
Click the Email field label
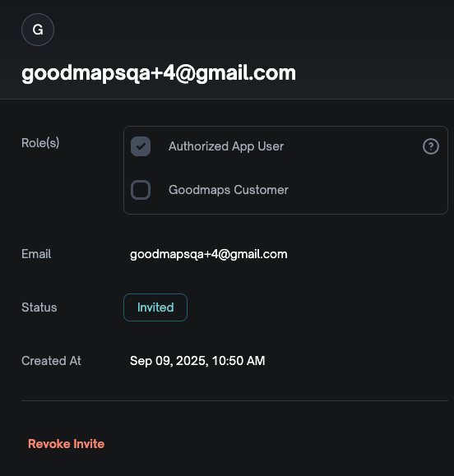click(x=36, y=254)
